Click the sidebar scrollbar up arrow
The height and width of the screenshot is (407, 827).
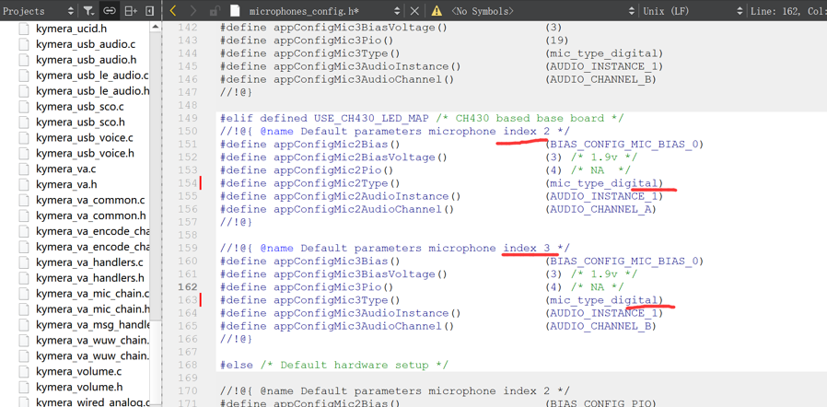coord(156,27)
